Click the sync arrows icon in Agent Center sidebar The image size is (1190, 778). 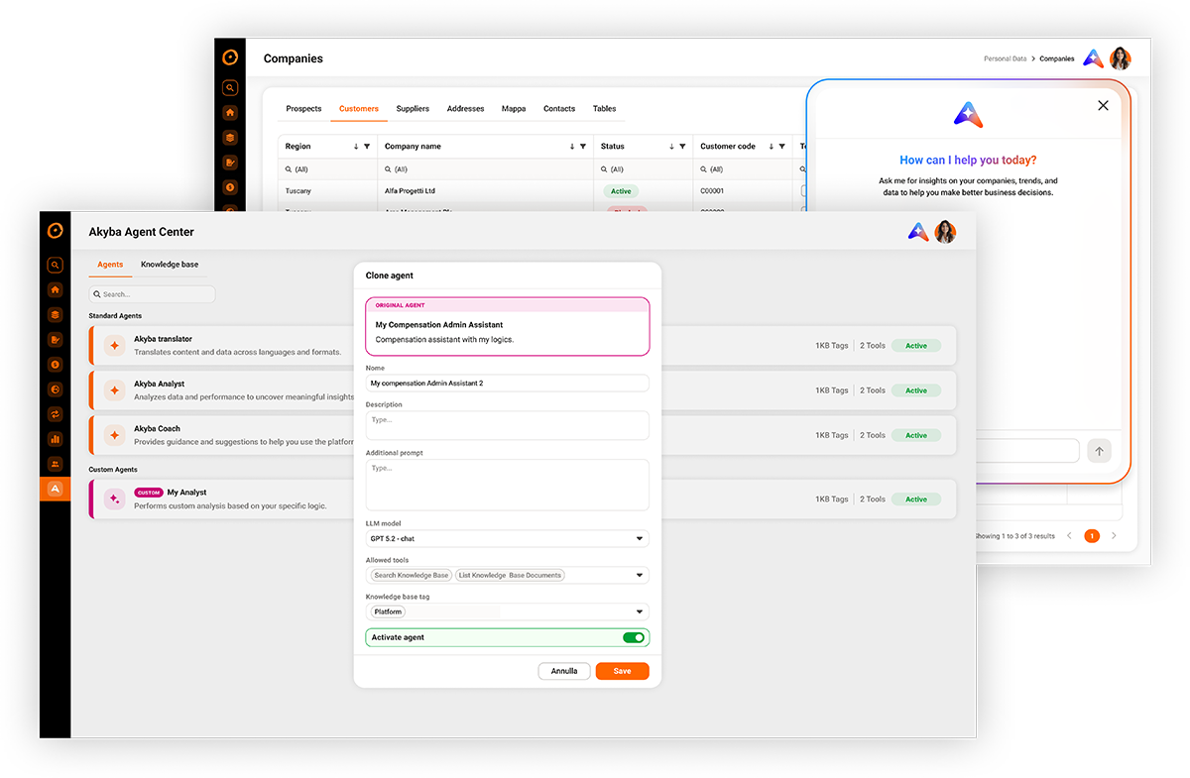click(56, 414)
